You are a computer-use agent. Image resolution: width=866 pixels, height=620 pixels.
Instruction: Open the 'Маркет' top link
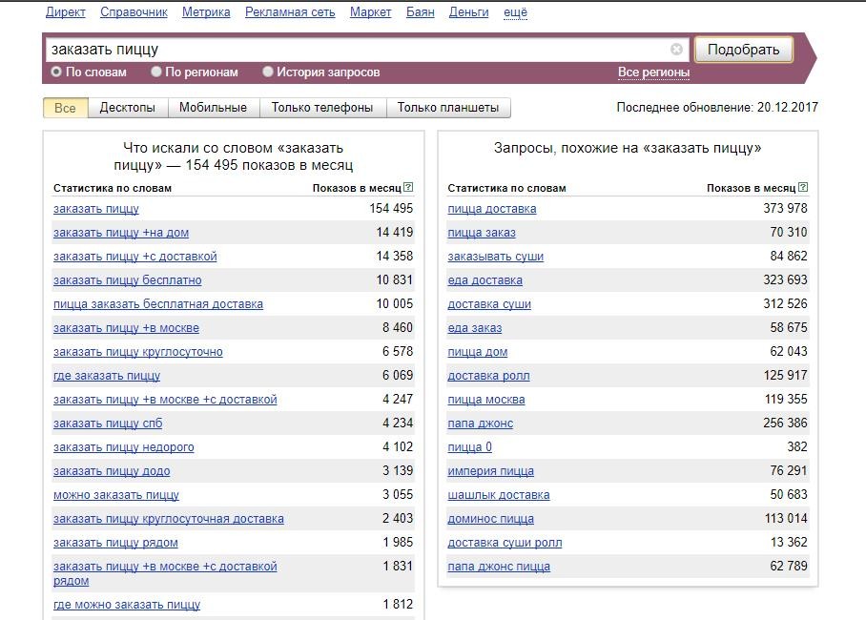(x=371, y=12)
